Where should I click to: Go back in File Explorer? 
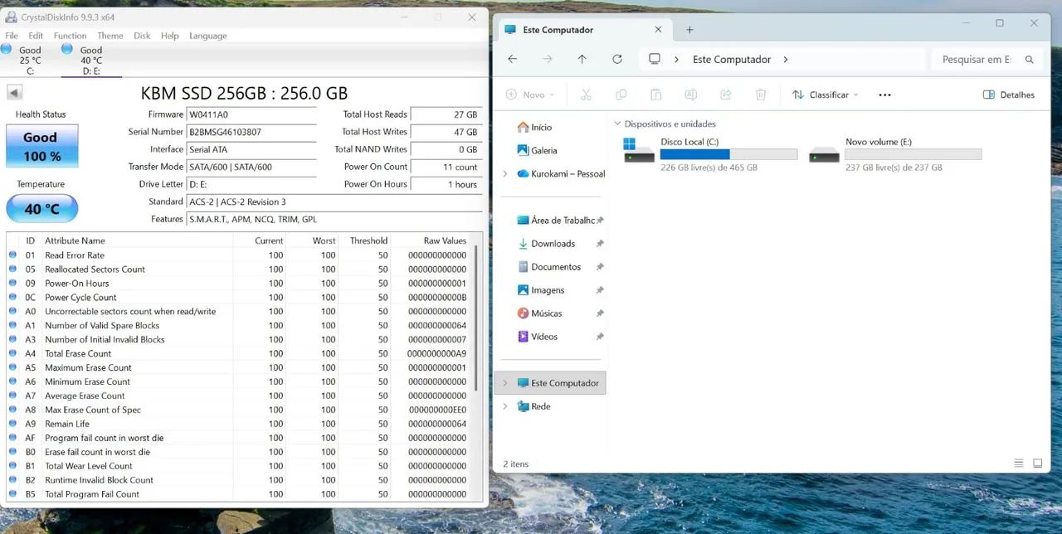[x=512, y=59]
